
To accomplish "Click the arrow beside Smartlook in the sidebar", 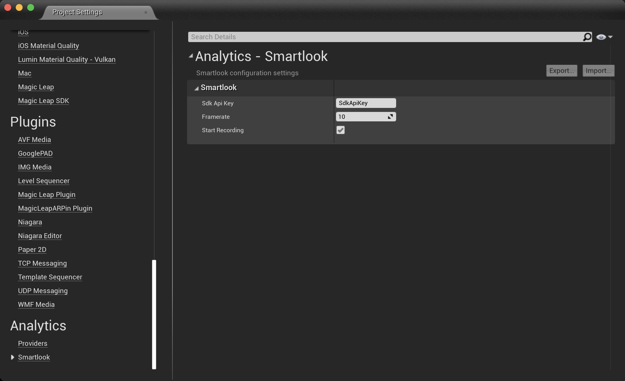I will (12, 357).
